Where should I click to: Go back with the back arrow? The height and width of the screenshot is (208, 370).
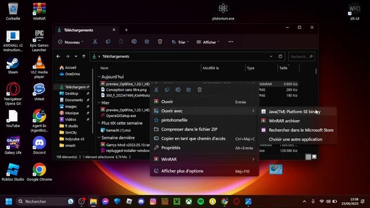click(58, 57)
